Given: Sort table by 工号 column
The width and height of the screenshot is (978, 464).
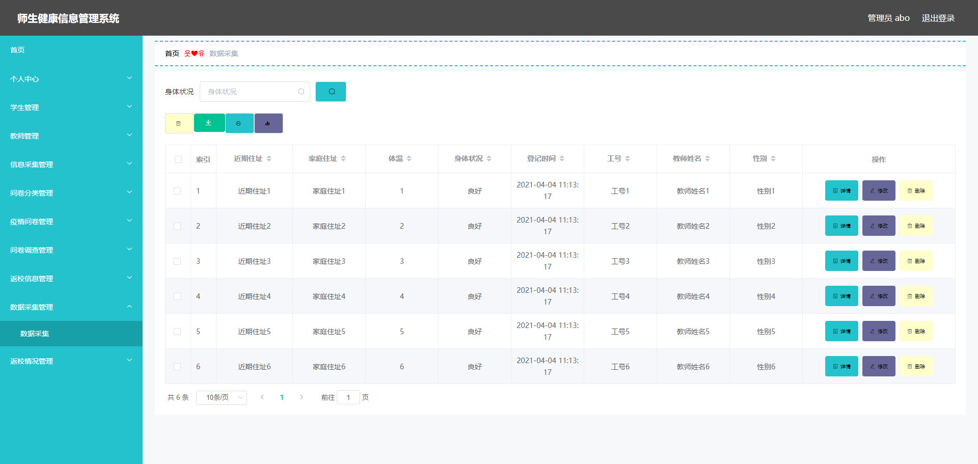Looking at the screenshot, I should 628,159.
